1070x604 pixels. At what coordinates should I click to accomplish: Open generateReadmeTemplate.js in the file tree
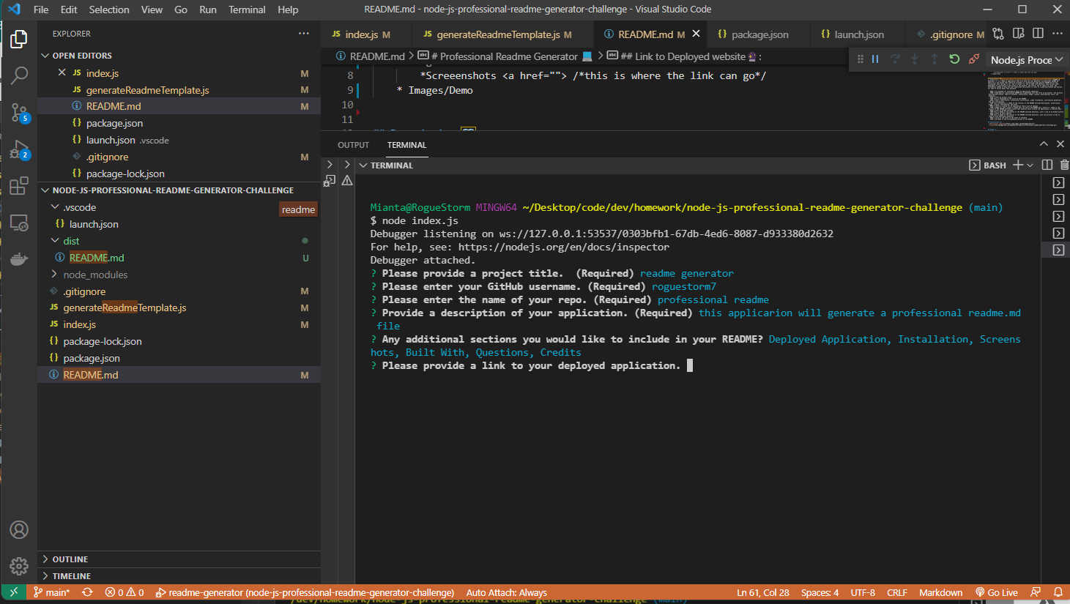tap(125, 307)
